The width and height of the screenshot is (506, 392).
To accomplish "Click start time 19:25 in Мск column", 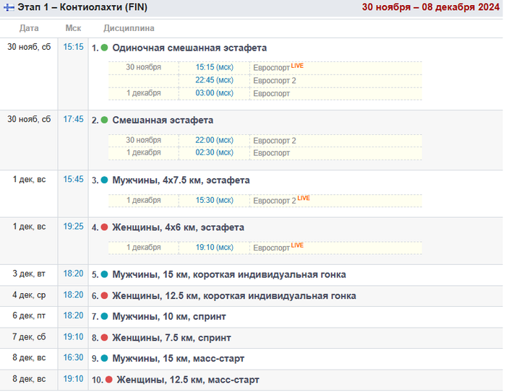I will (73, 227).
